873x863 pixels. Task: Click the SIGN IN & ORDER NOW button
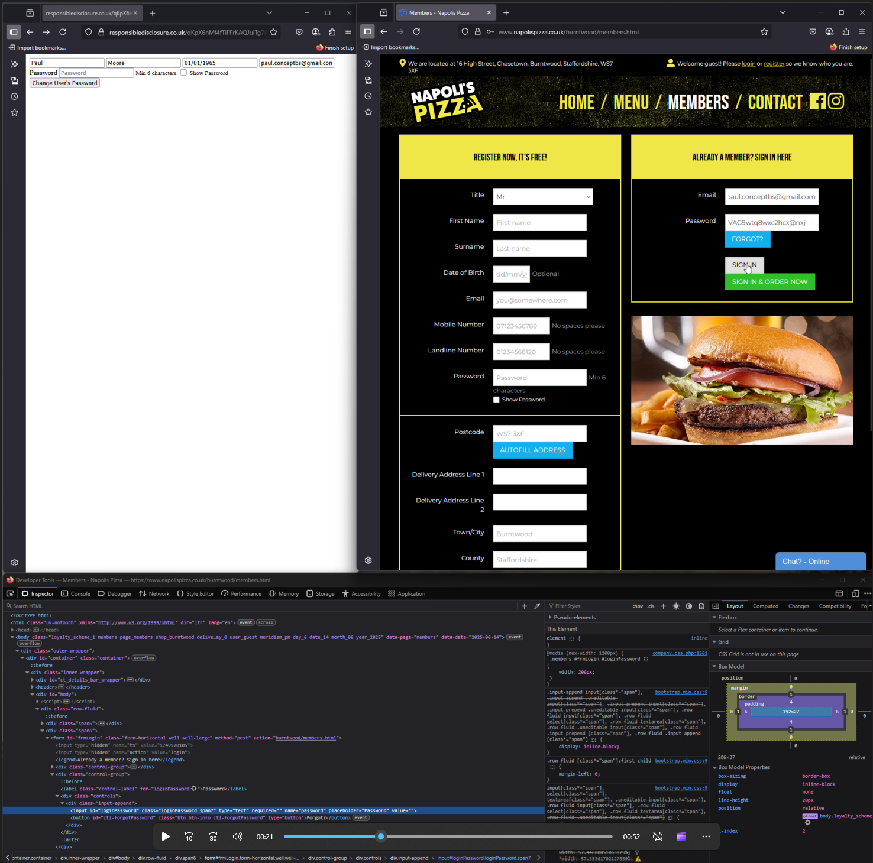click(769, 282)
